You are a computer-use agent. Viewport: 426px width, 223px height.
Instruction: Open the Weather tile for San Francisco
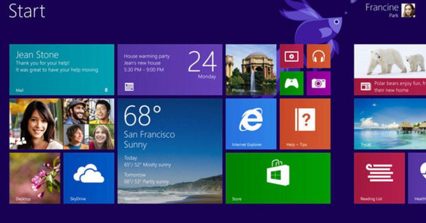(x=170, y=151)
